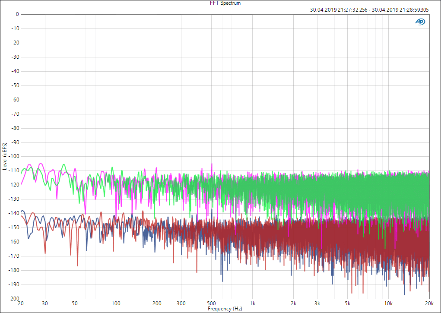Select the green trace peak near 40 Hz
This screenshot has height=313, width=441.
[x=64, y=164]
